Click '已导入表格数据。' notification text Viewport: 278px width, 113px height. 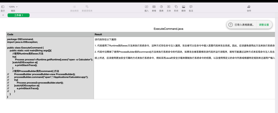(245, 25)
